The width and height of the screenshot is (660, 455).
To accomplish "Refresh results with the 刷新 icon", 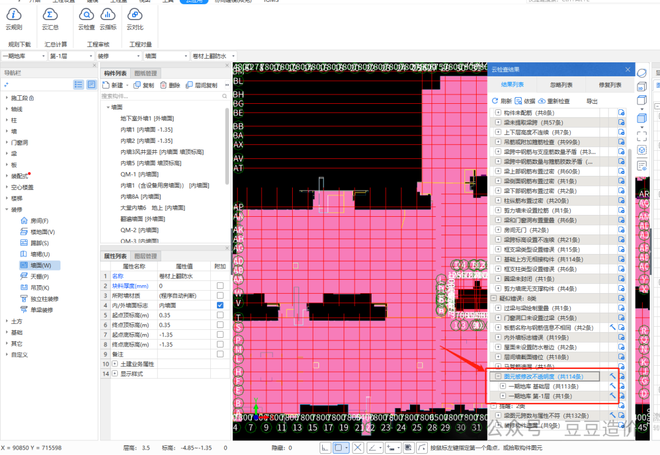I will click(x=495, y=101).
